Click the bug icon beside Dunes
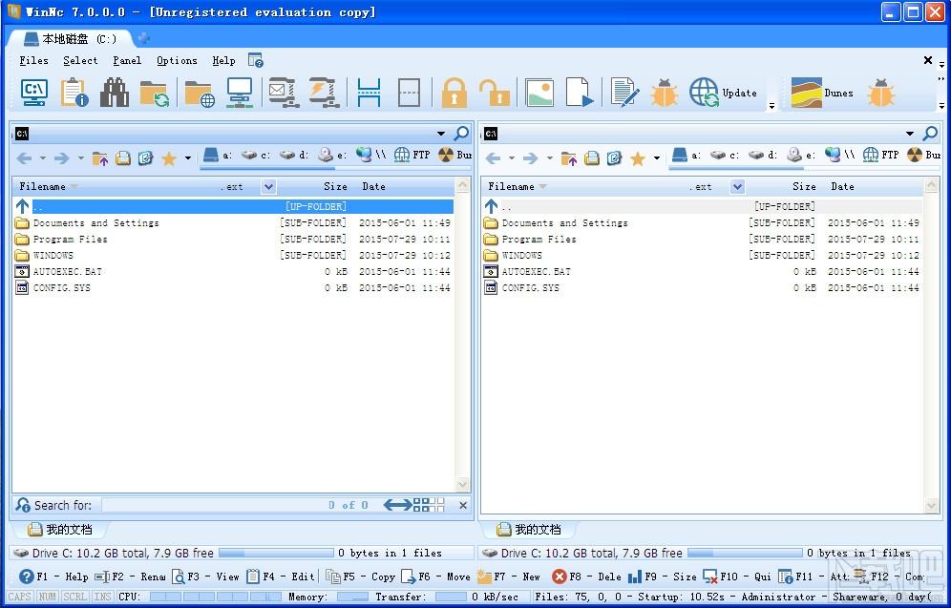This screenshot has width=951, height=608. pos(880,93)
